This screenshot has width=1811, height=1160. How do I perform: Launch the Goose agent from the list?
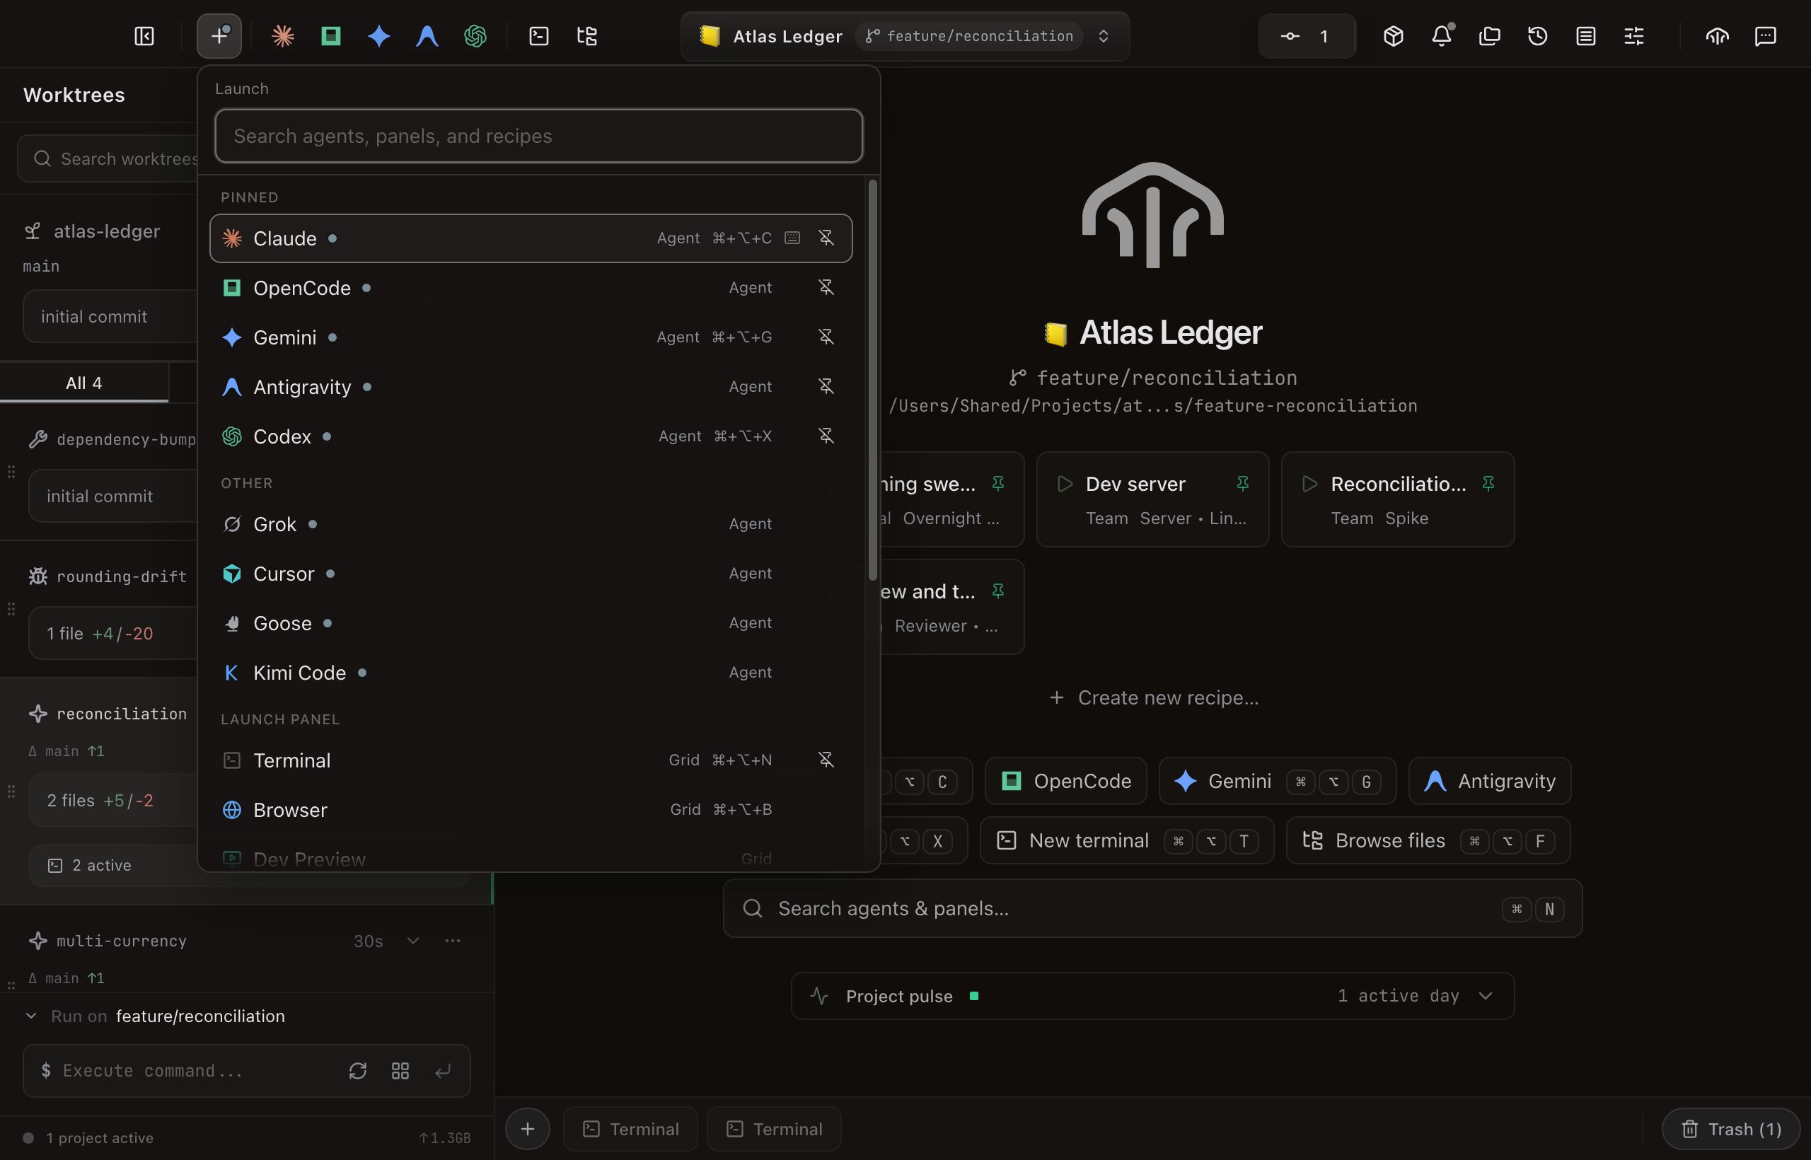(x=531, y=624)
